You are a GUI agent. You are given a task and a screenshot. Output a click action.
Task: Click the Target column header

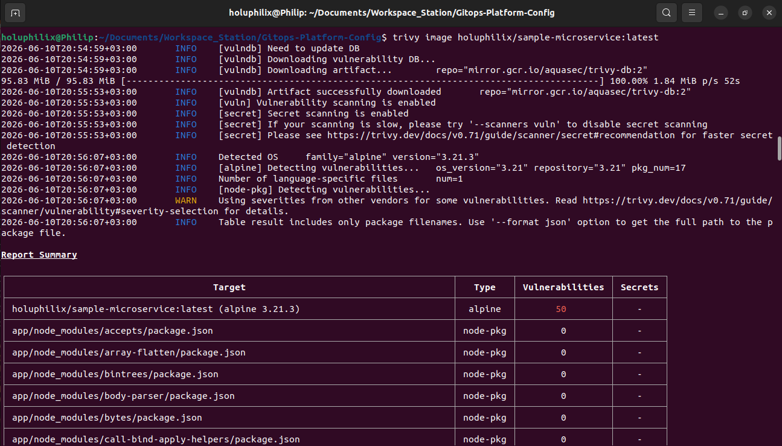tap(229, 287)
